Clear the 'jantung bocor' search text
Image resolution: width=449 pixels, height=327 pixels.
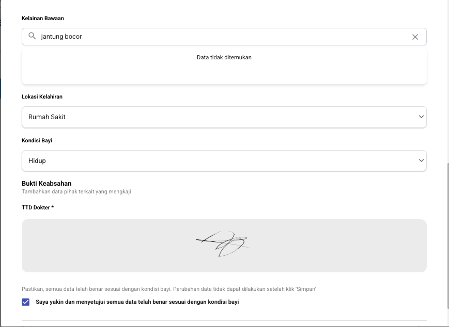415,37
